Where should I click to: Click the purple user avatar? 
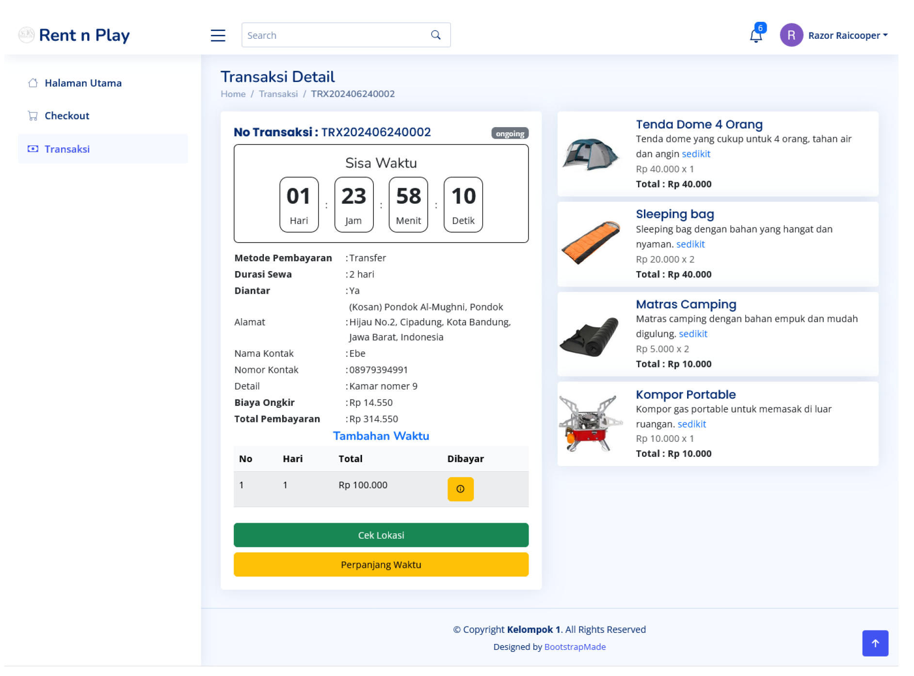click(791, 35)
